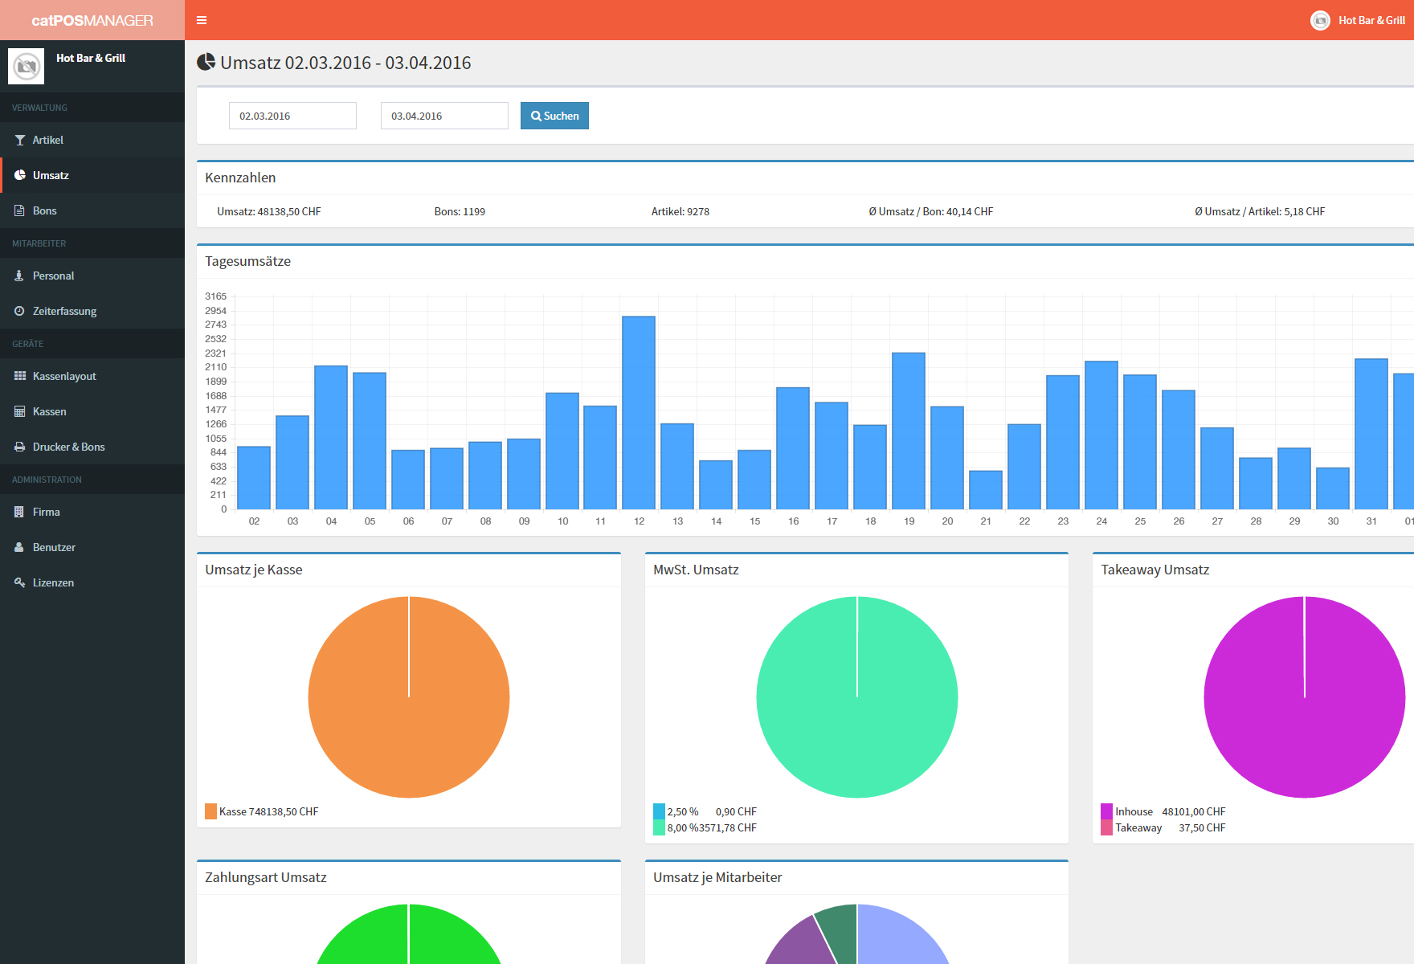Toggle the hamburger sidebar menu
1414x964 pixels.
coord(202,20)
